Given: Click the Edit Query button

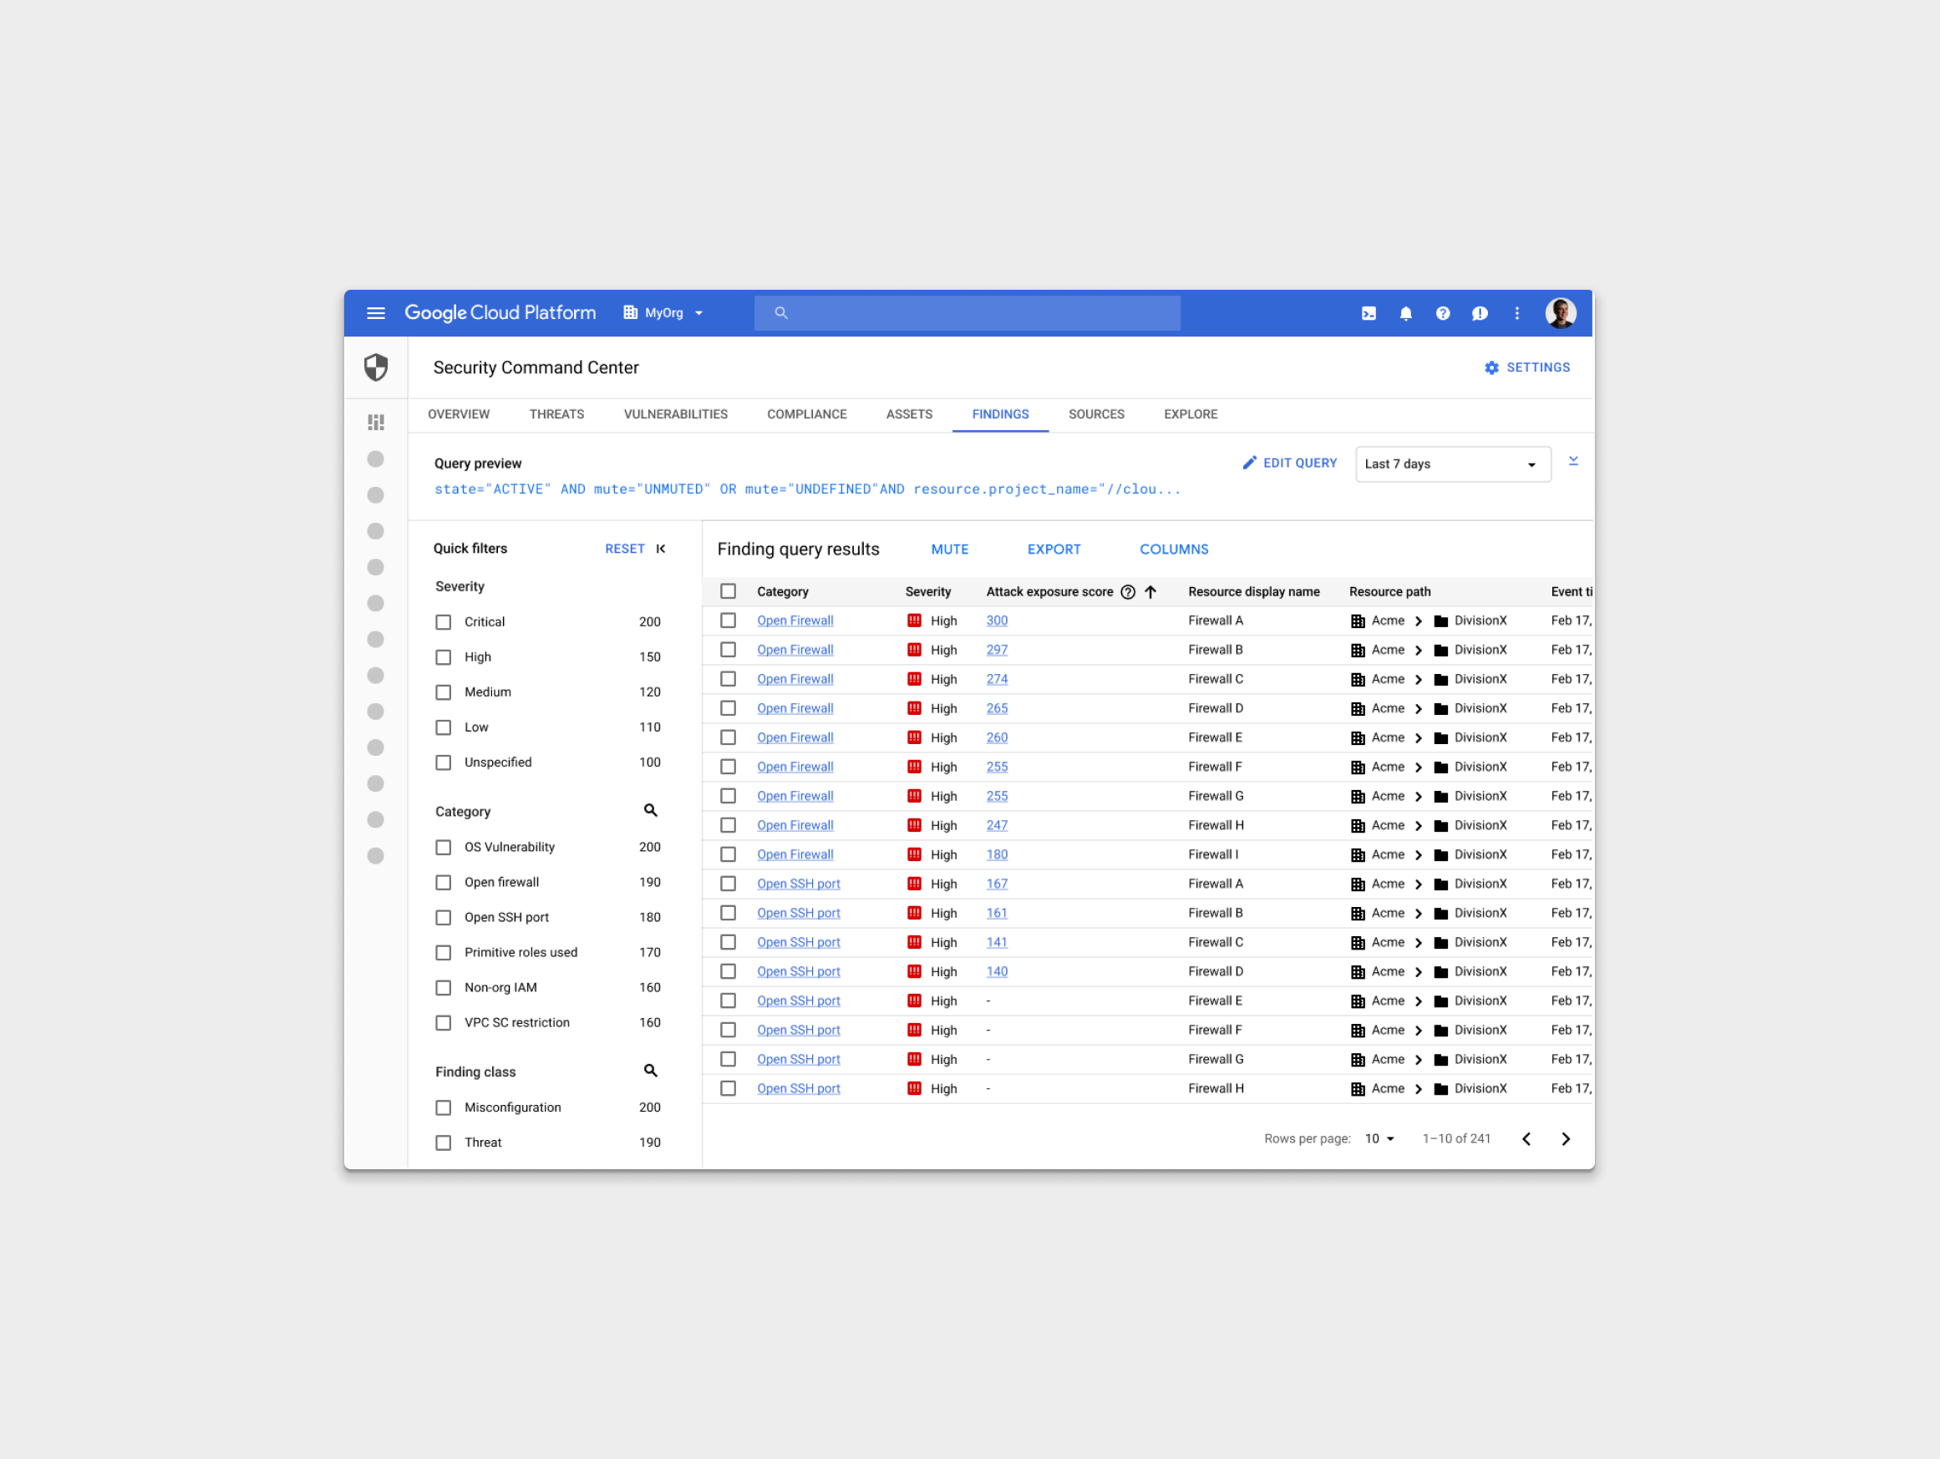Looking at the screenshot, I should [x=1290, y=463].
